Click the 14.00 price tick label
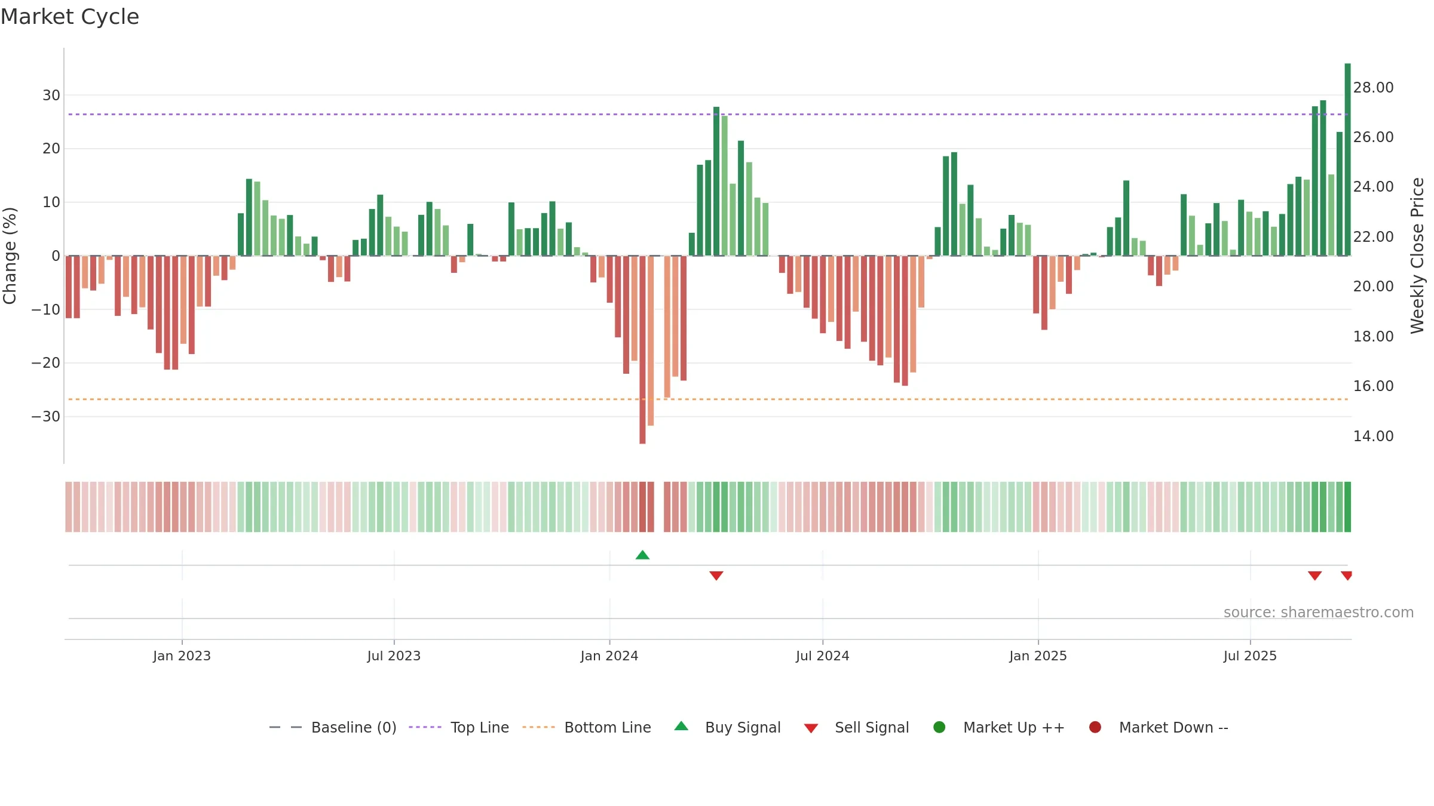 pyautogui.click(x=1373, y=436)
